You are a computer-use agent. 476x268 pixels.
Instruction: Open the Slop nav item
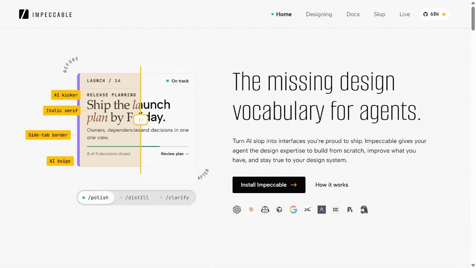coord(380,14)
